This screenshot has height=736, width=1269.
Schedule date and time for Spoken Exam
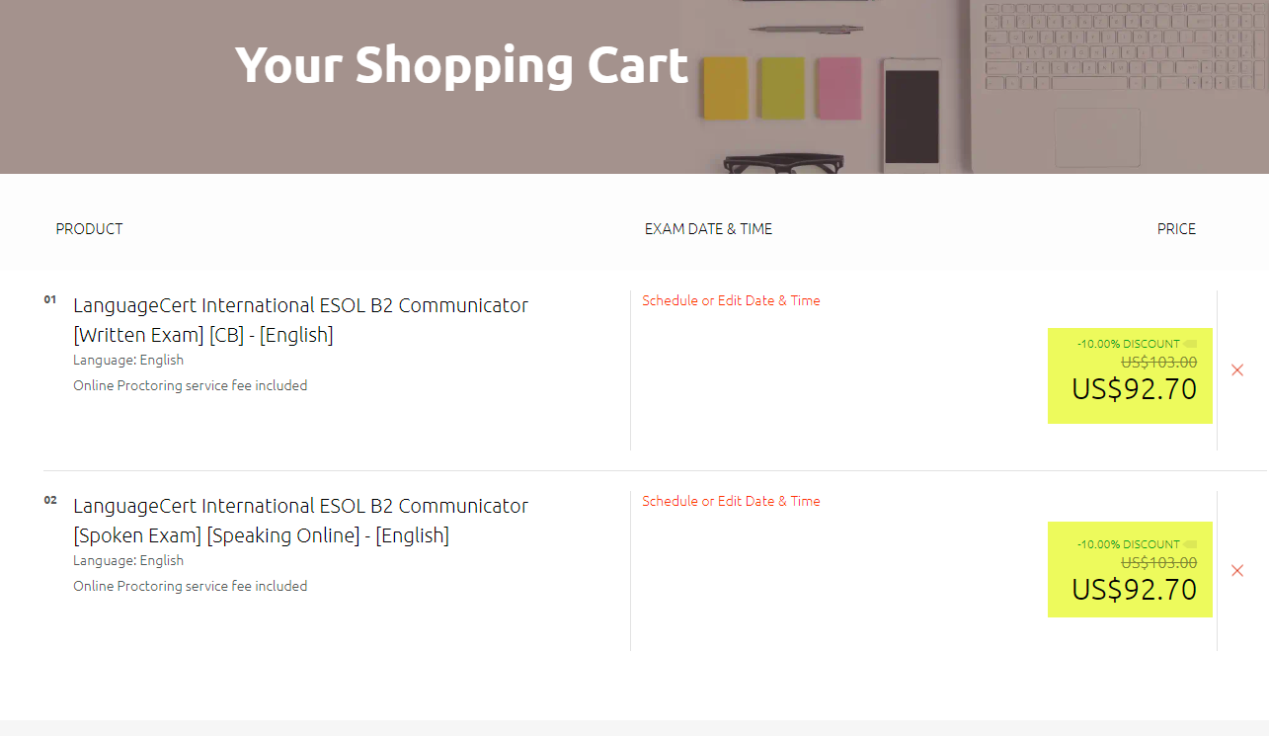(x=731, y=501)
